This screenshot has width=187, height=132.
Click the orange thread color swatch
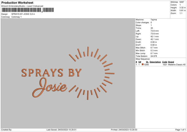143,64
